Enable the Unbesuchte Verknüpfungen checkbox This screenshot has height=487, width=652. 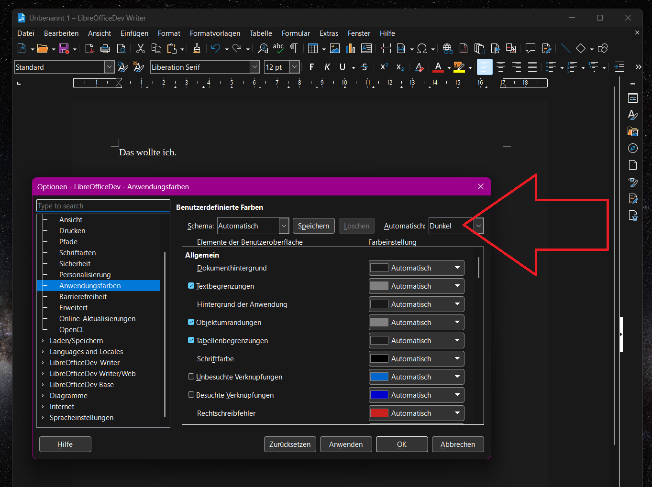coord(191,377)
